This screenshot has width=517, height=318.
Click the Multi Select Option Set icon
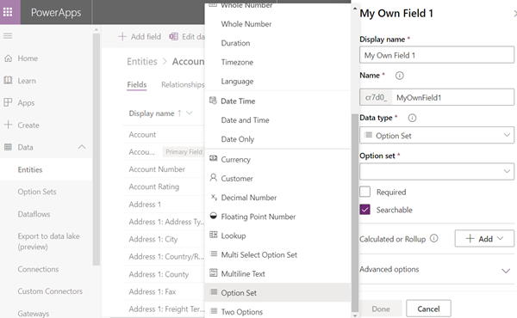(214, 254)
